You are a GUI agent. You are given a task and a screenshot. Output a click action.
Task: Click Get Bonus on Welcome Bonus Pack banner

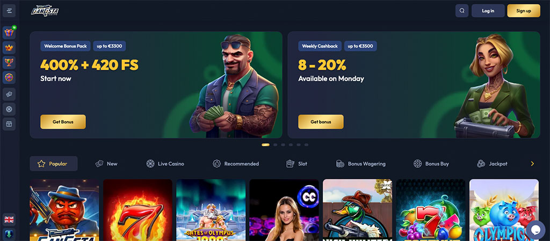click(63, 122)
